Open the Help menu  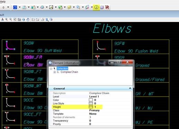[x=3, y=2]
